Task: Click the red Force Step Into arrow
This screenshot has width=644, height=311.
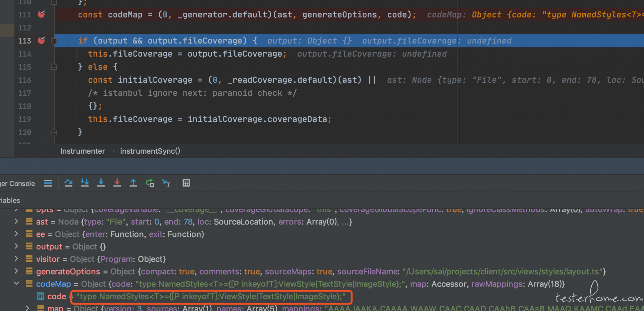Action: pos(117,183)
